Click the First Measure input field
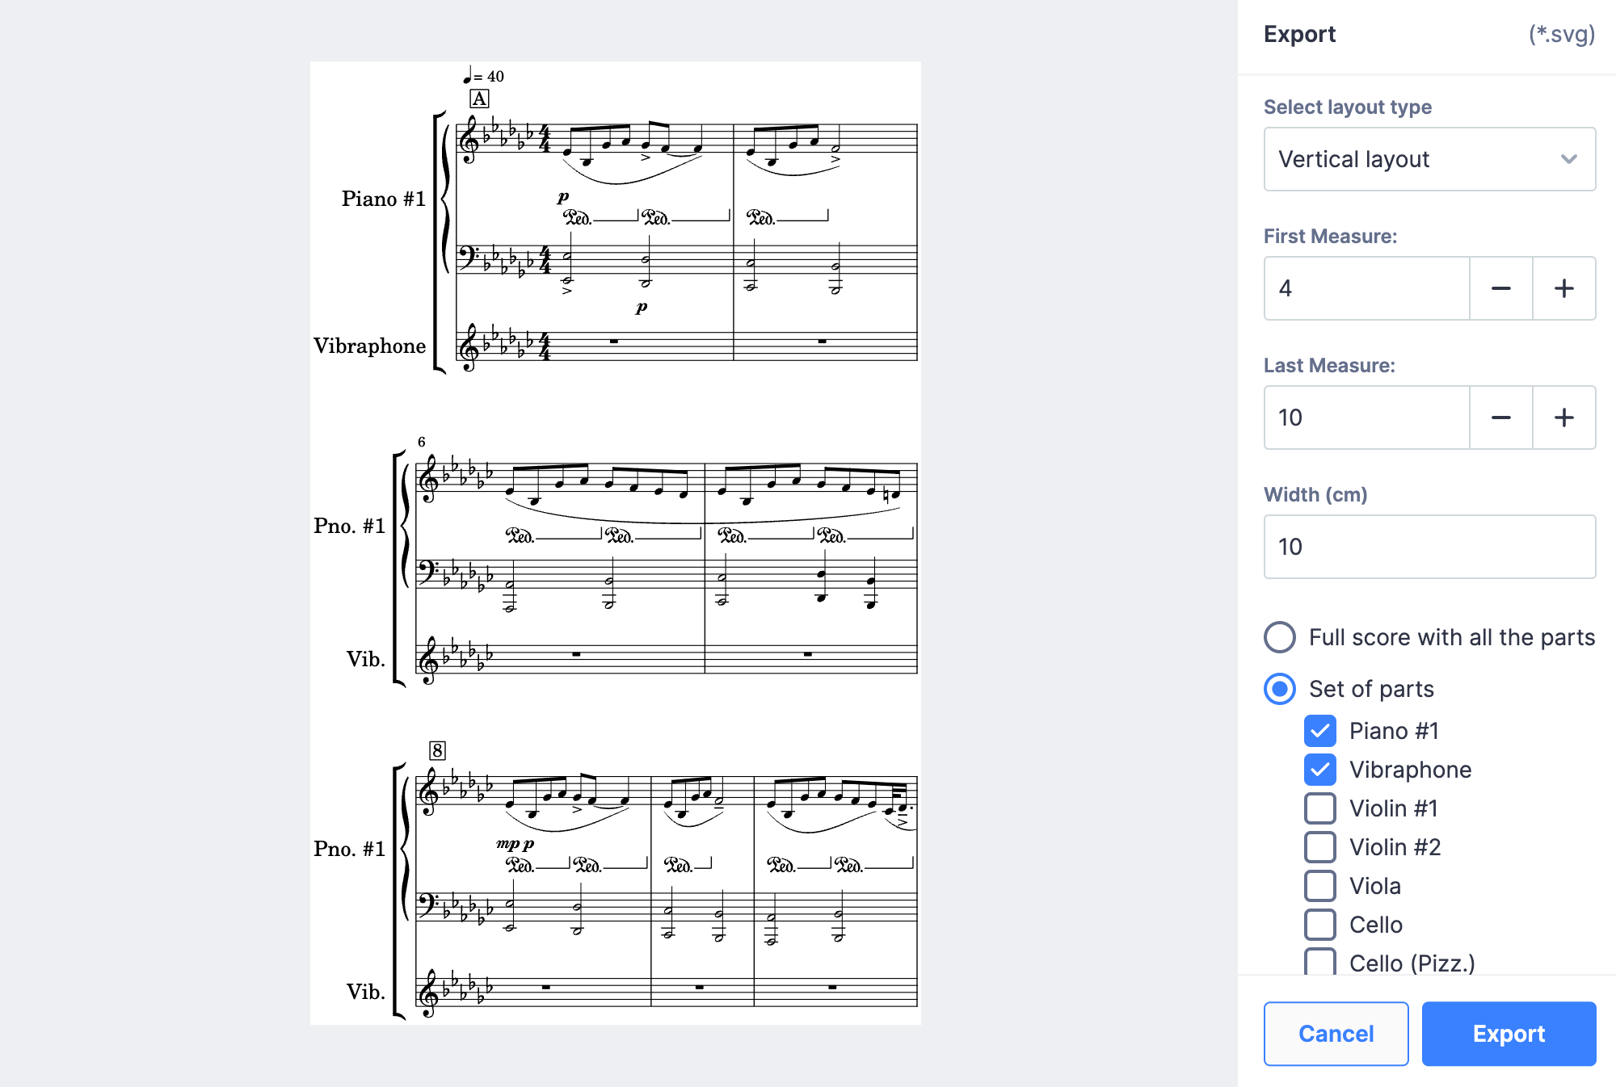 point(1366,288)
